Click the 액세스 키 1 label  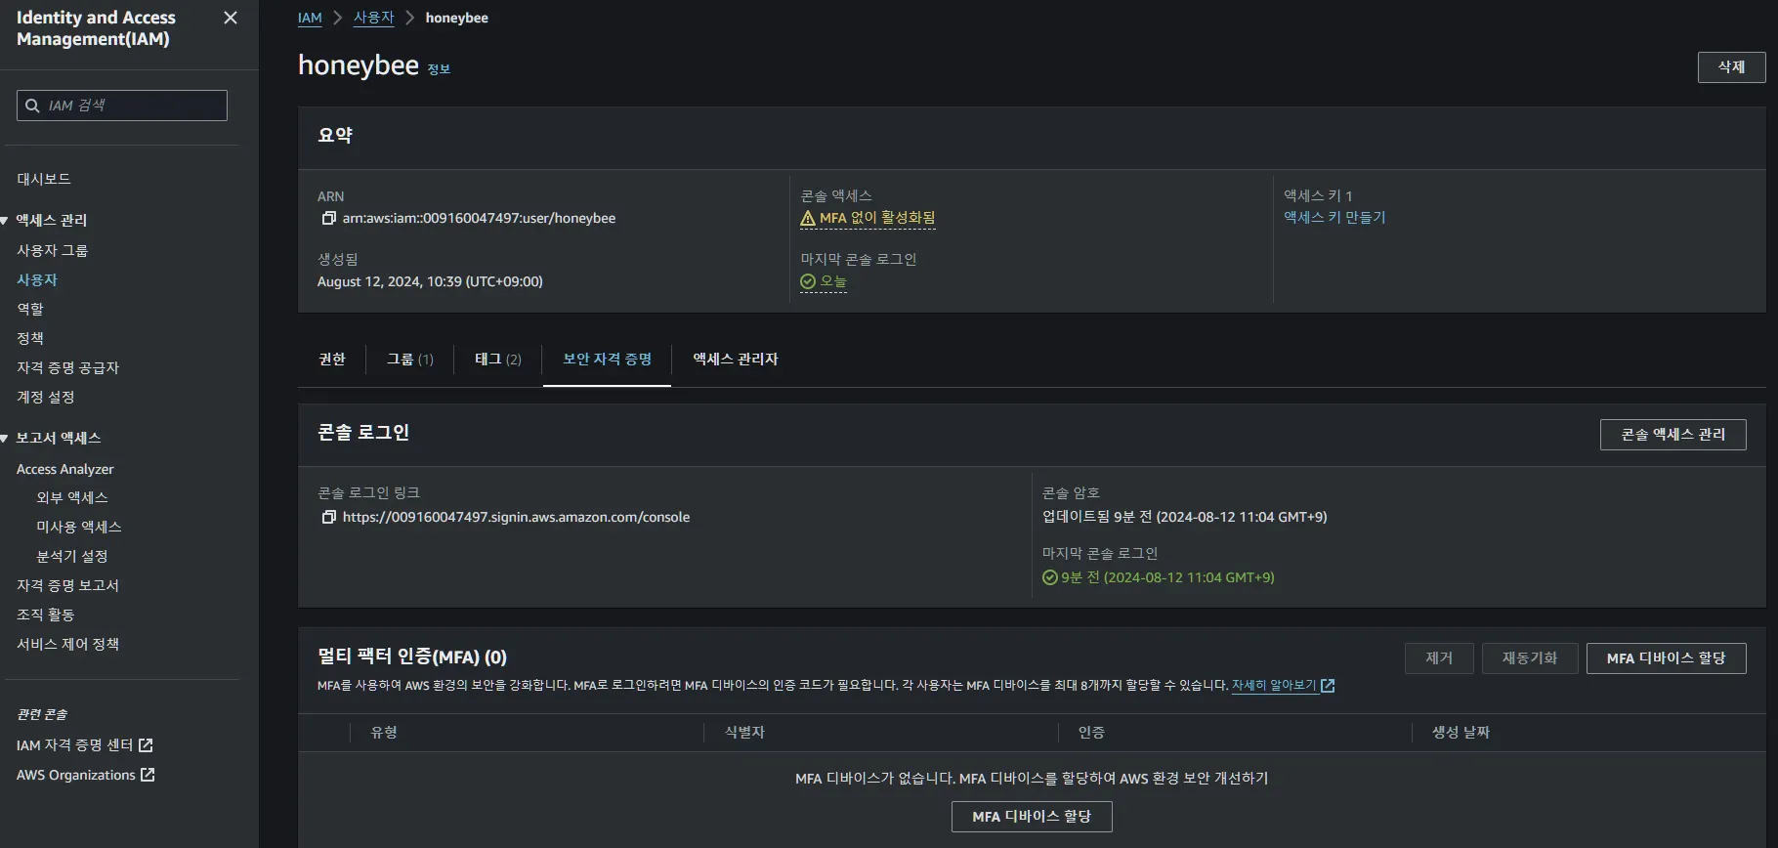[x=1318, y=196]
